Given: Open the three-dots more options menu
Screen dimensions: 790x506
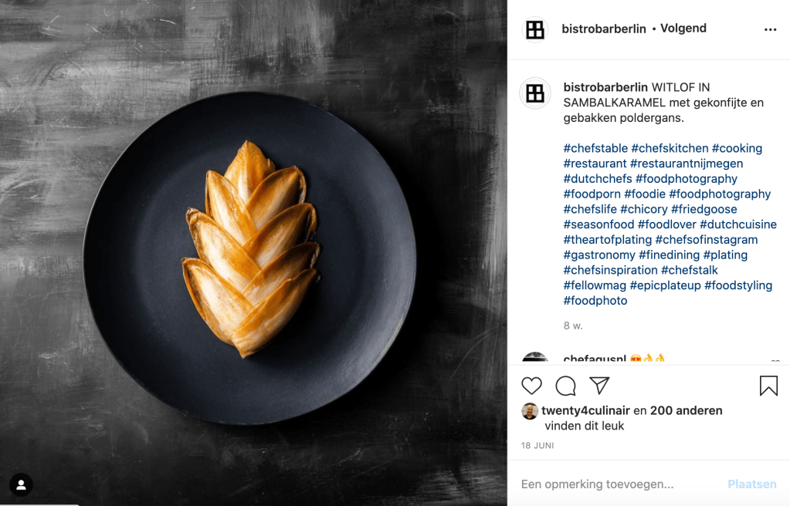Looking at the screenshot, I should (x=771, y=30).
